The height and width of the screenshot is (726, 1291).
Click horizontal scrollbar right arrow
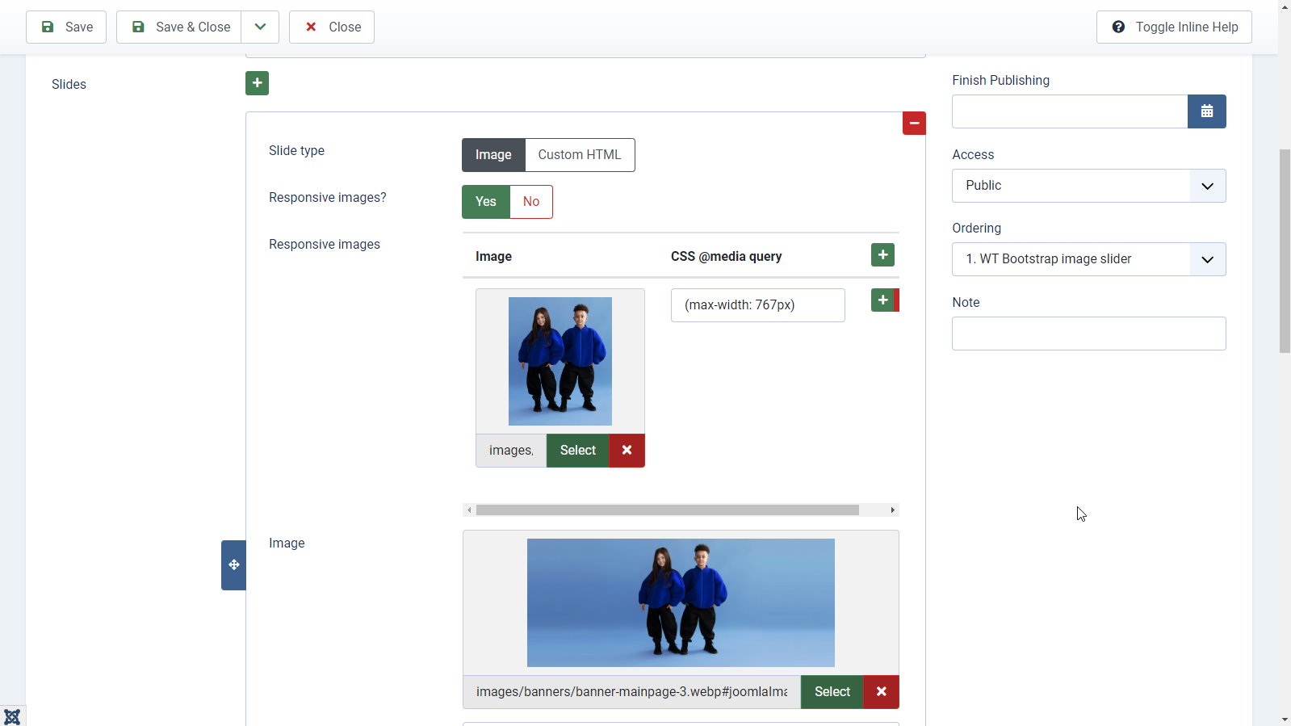coord(892,510)
